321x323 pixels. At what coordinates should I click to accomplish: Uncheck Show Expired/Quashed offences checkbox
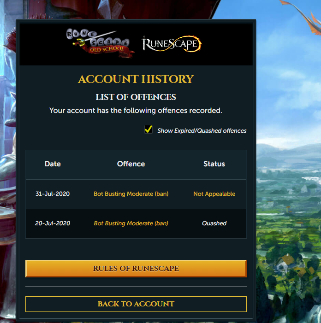pos(149,129)
